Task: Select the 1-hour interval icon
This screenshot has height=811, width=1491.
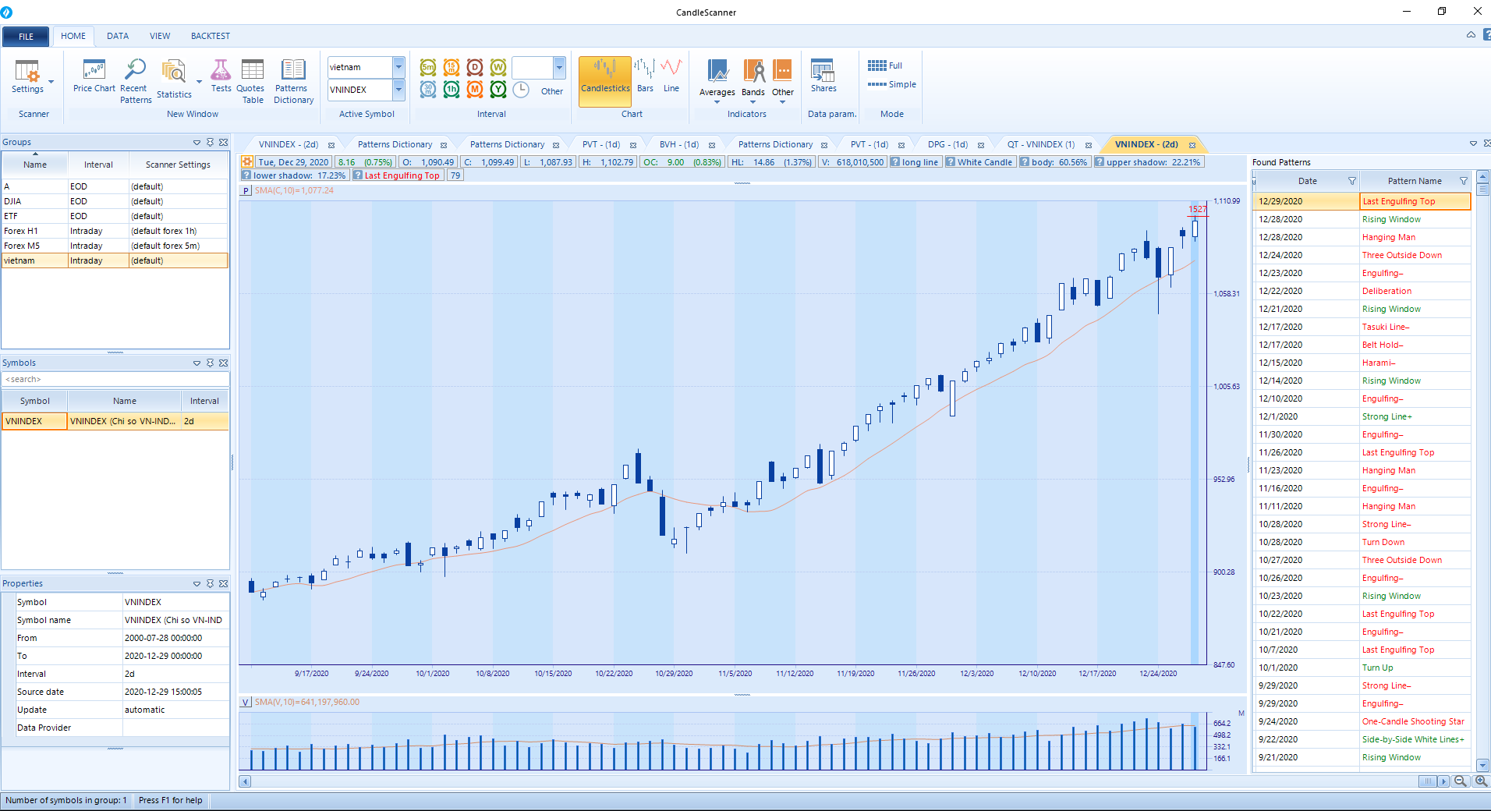Action: 452,90
